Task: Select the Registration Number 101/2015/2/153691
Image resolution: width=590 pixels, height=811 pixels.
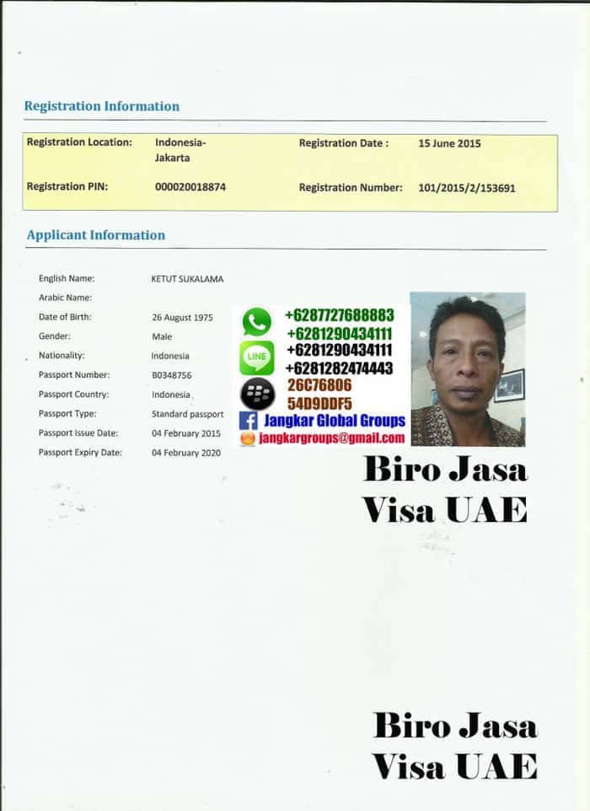Action: 466,187
